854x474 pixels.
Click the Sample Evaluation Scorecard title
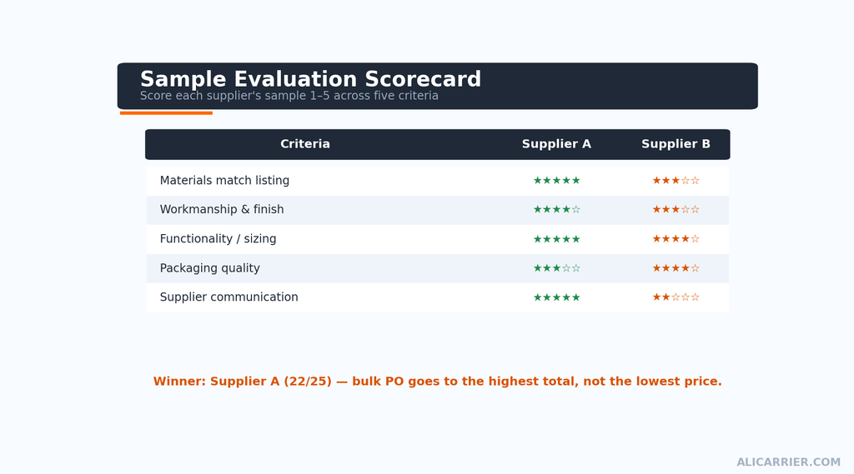tap(310, 79)
